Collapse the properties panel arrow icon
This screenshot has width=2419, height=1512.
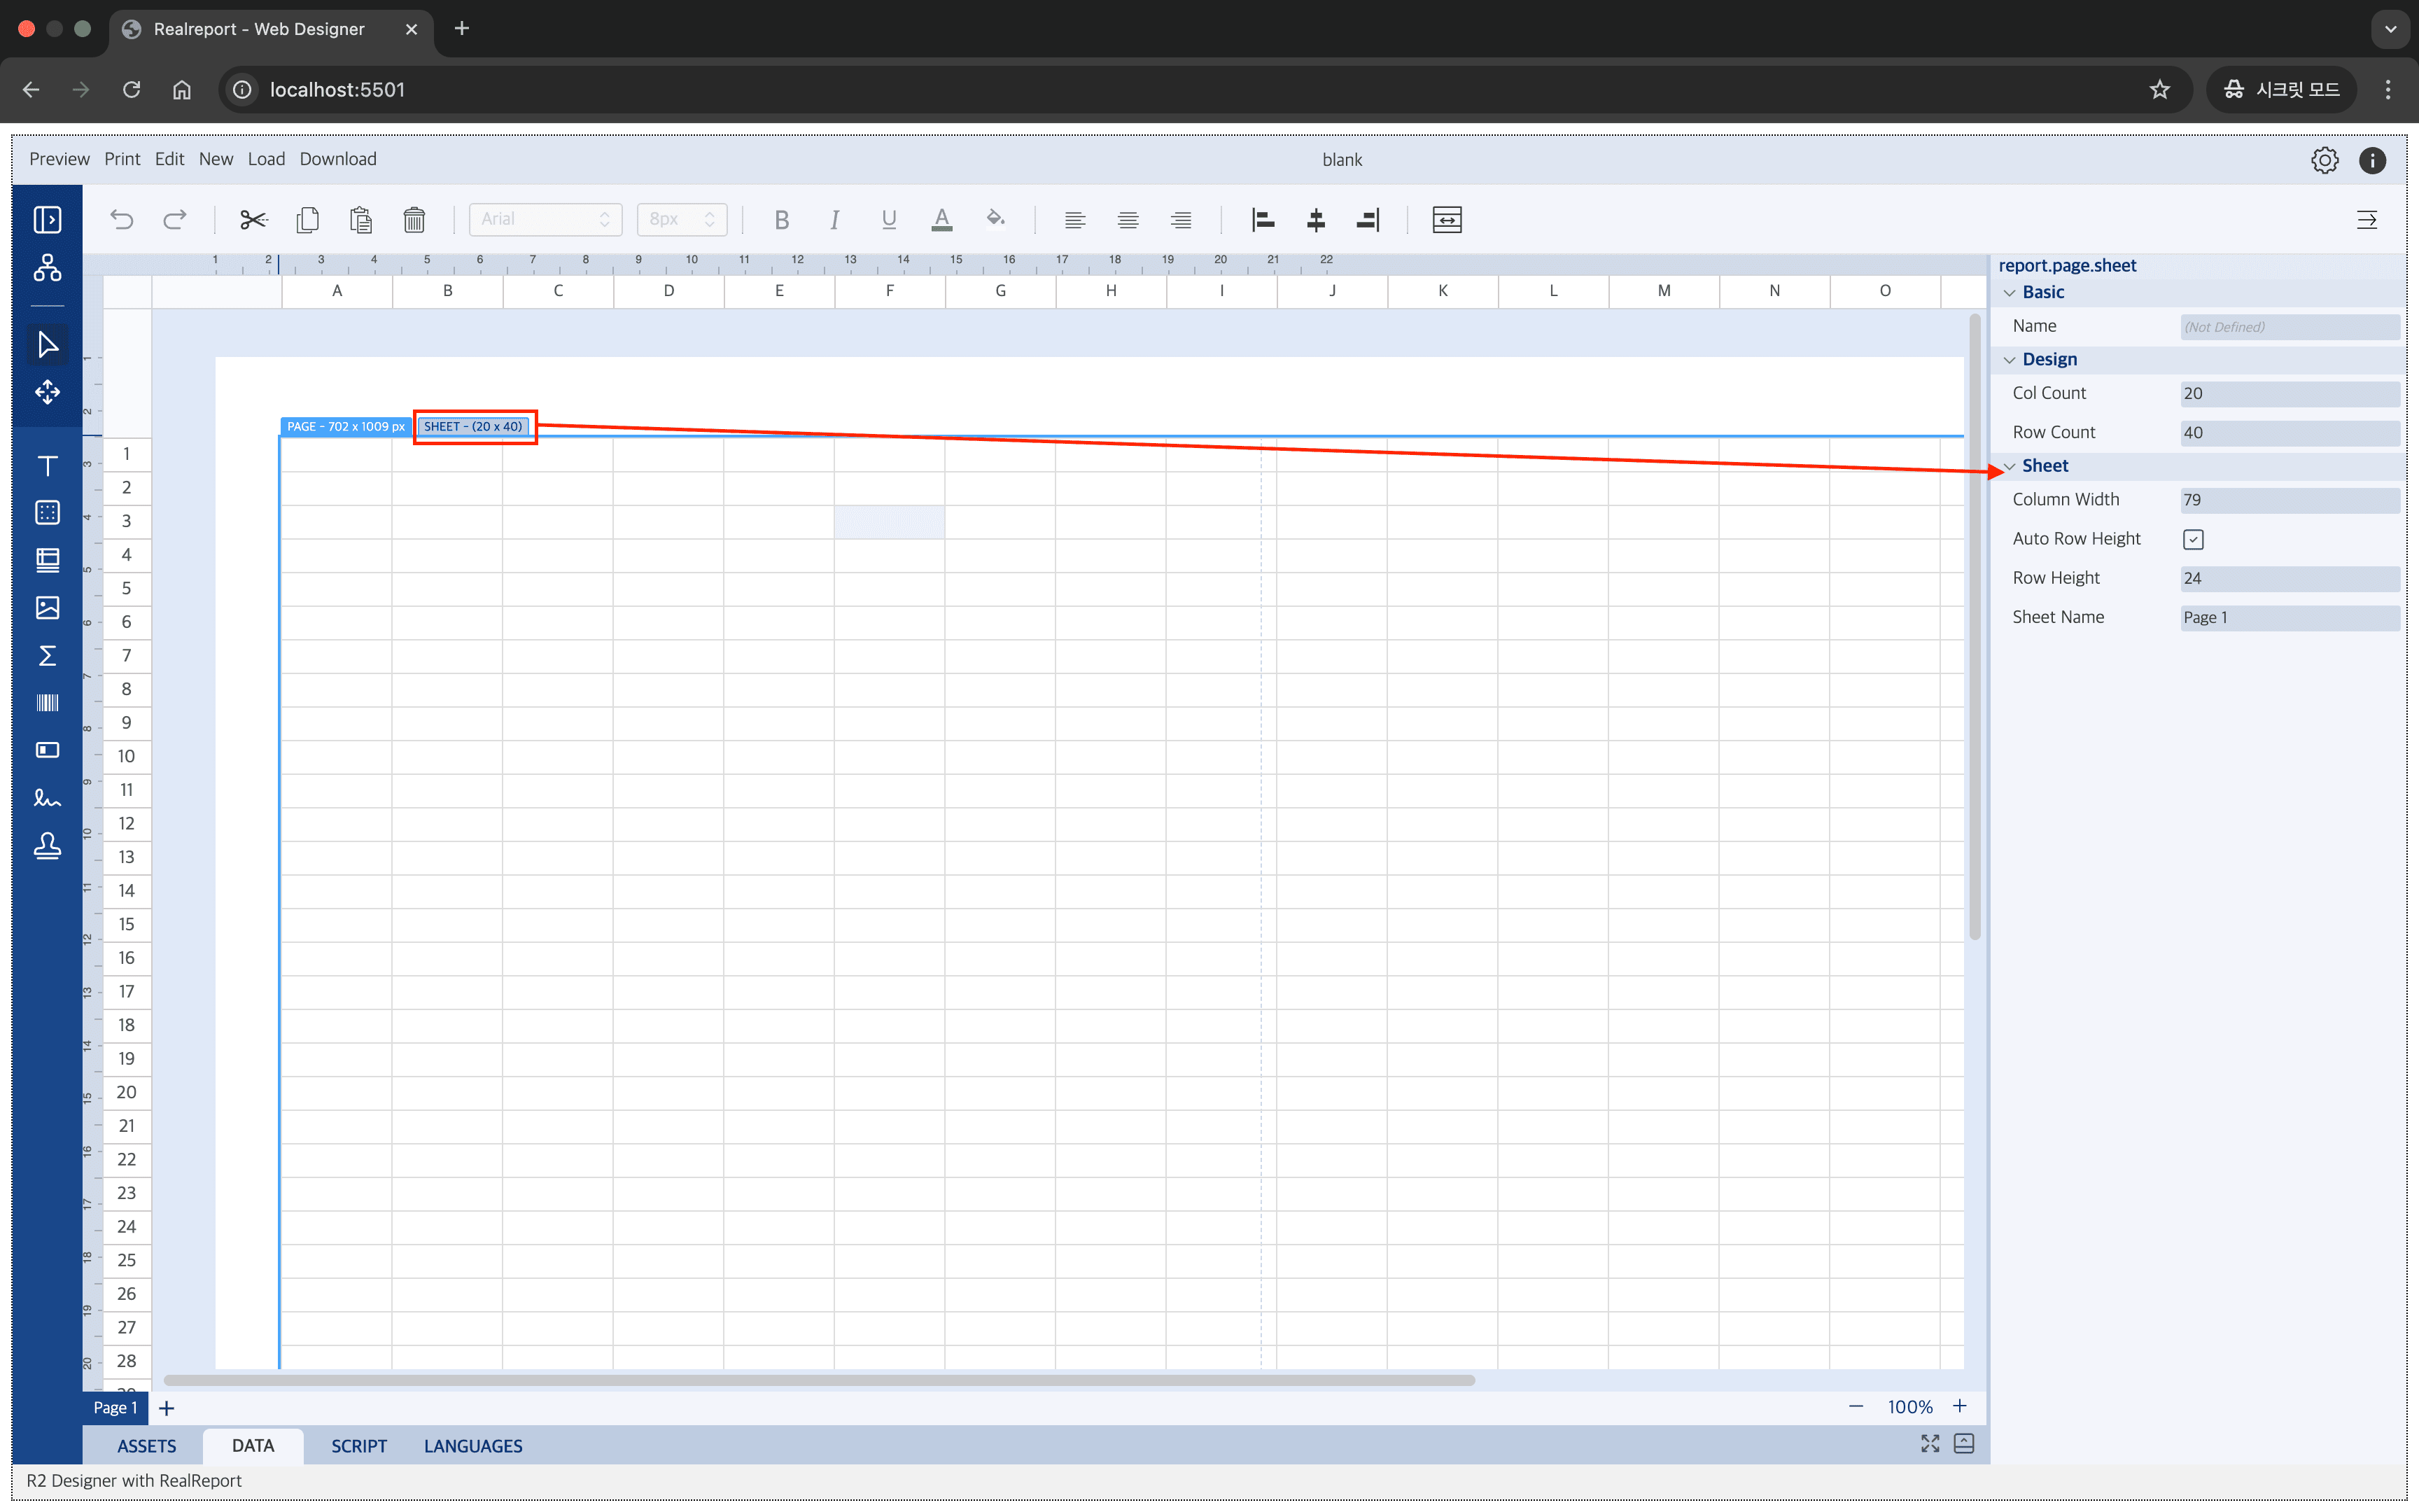tap(2366, 219)
